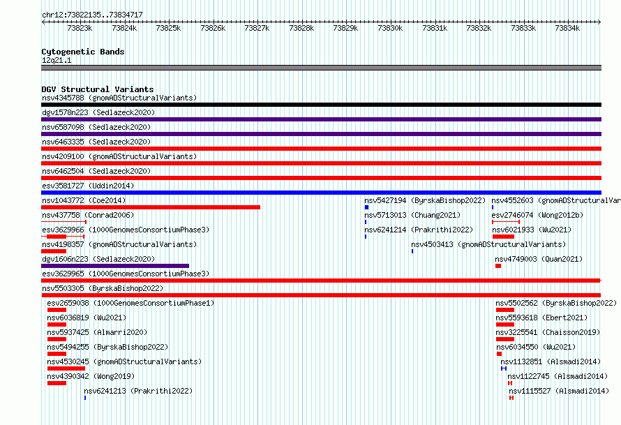This screenshot has width=621, height=425.
Task: Open the nsv4209100 gnomAD variant label
Action: pos(119,156)
